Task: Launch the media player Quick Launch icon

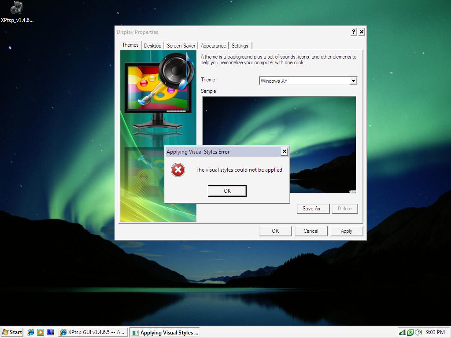Action: pyautogui.click(x=41, y=333)
